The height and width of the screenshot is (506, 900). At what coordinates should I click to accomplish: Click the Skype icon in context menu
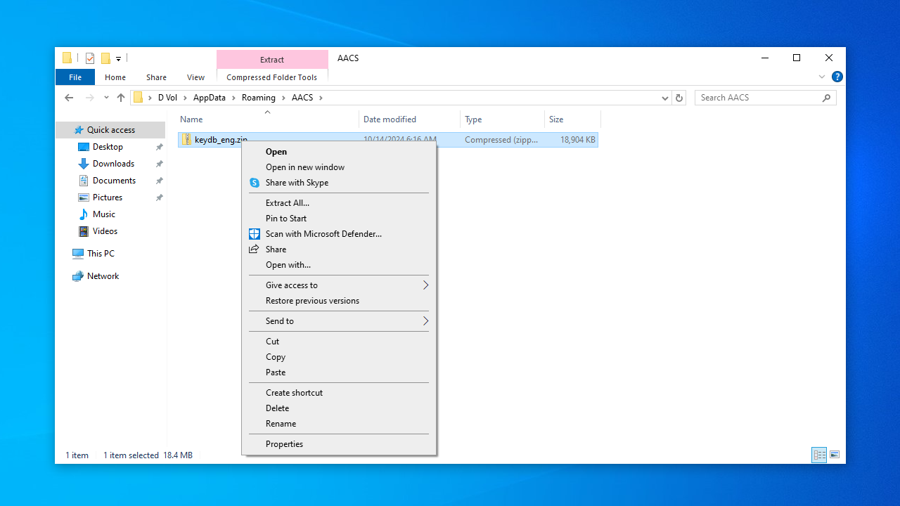[255, 183]
